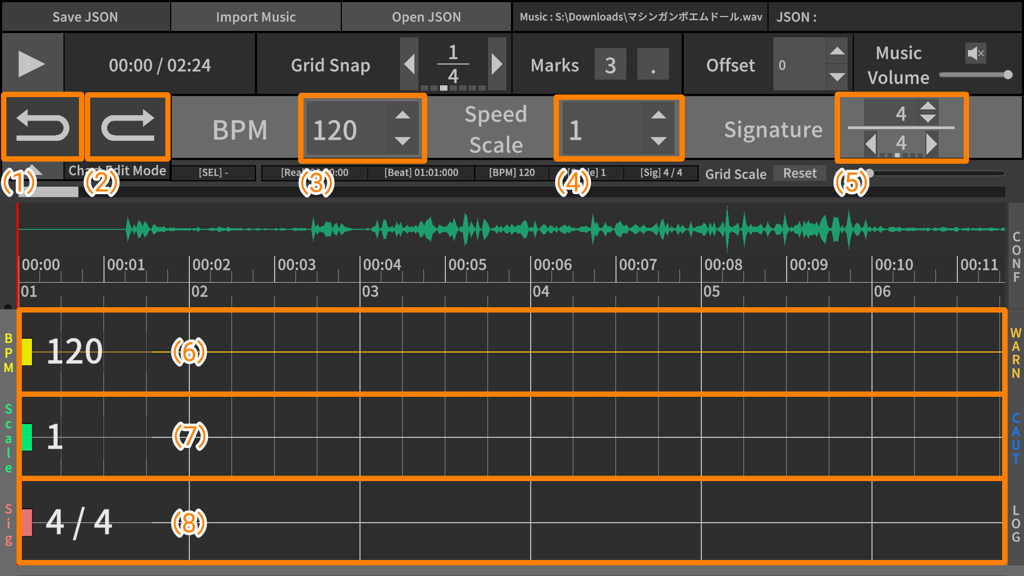Increase Grid Snap with right arrow
This screenshot has height=576, width=1024.
(497, 65)
